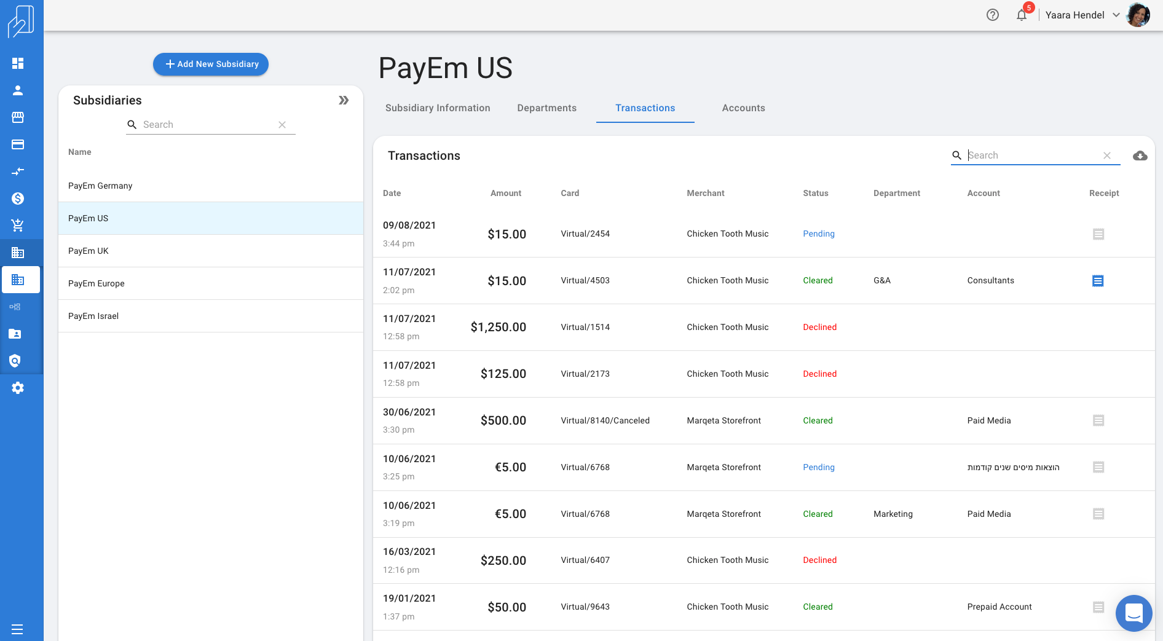This screenshot has height=641, width=1163.
Task: Switch to the Departments tab
Action: pyautogui.click(x=546, y=108)
